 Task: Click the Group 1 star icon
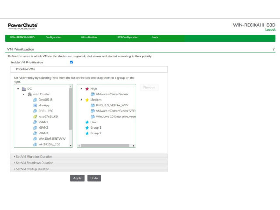(x=87, y=128)
